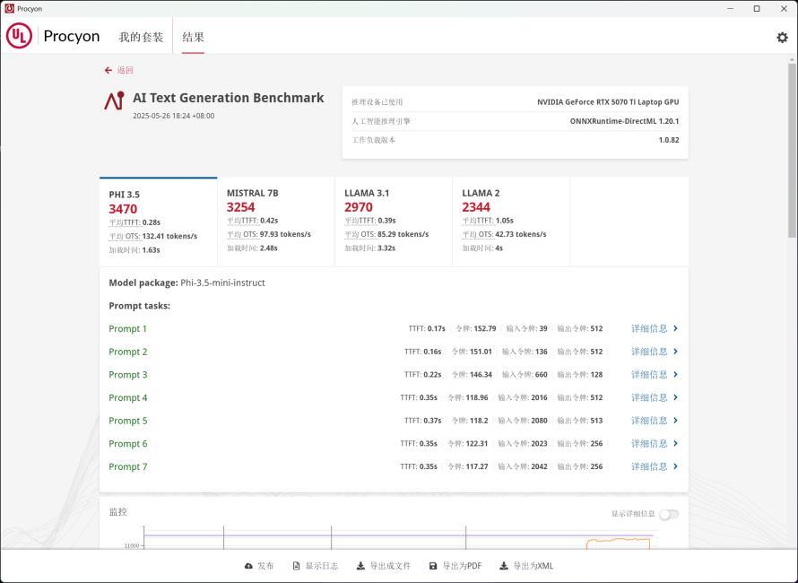This screenshot has height=583, width=798.
Task: Click the Prompt tasks heading
Action: (140, 306)
